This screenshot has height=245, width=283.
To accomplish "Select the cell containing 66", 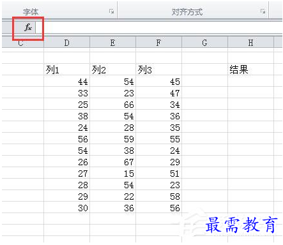I will [113, 104].
